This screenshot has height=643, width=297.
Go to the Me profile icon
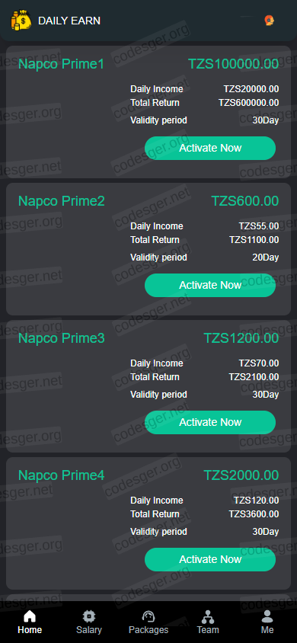(267, 616)
